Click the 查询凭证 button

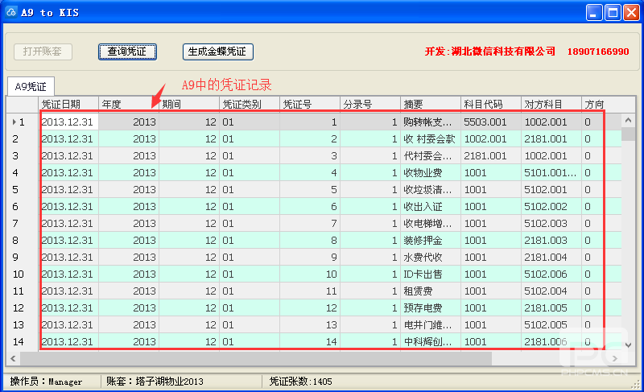pos(127,52)
